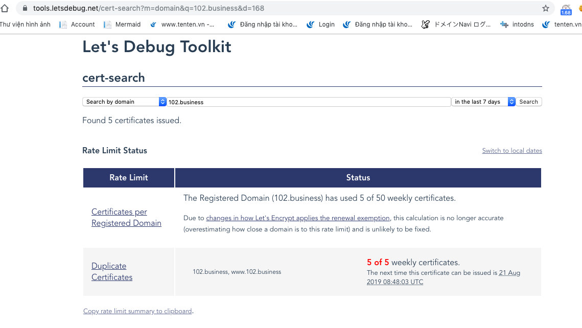Viewport: 582px width, 328px height.
Task: Click the intodns bookmark favicon
Action: point(504,25)
